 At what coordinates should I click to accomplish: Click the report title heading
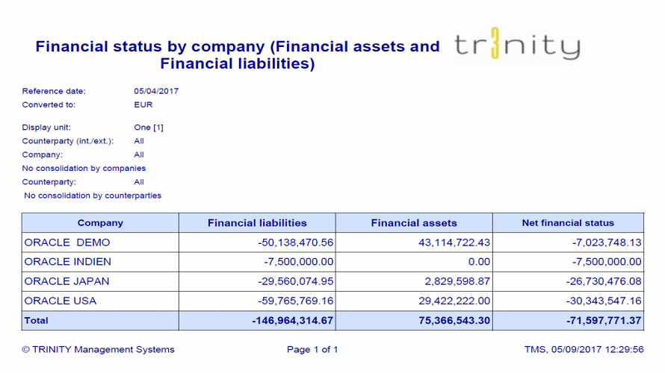point(238,55)
